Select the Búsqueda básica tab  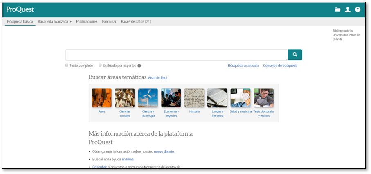20,22
